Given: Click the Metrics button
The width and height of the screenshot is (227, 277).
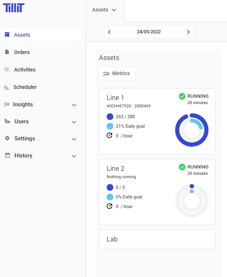Looking at the screenshot, I should tap(117, 74).
